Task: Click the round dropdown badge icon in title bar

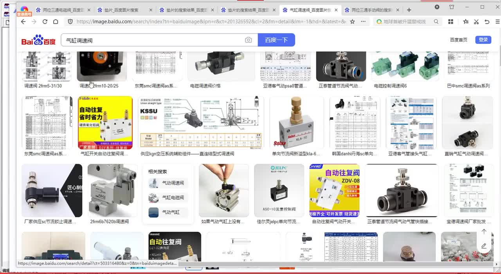Action: [437, 7]
